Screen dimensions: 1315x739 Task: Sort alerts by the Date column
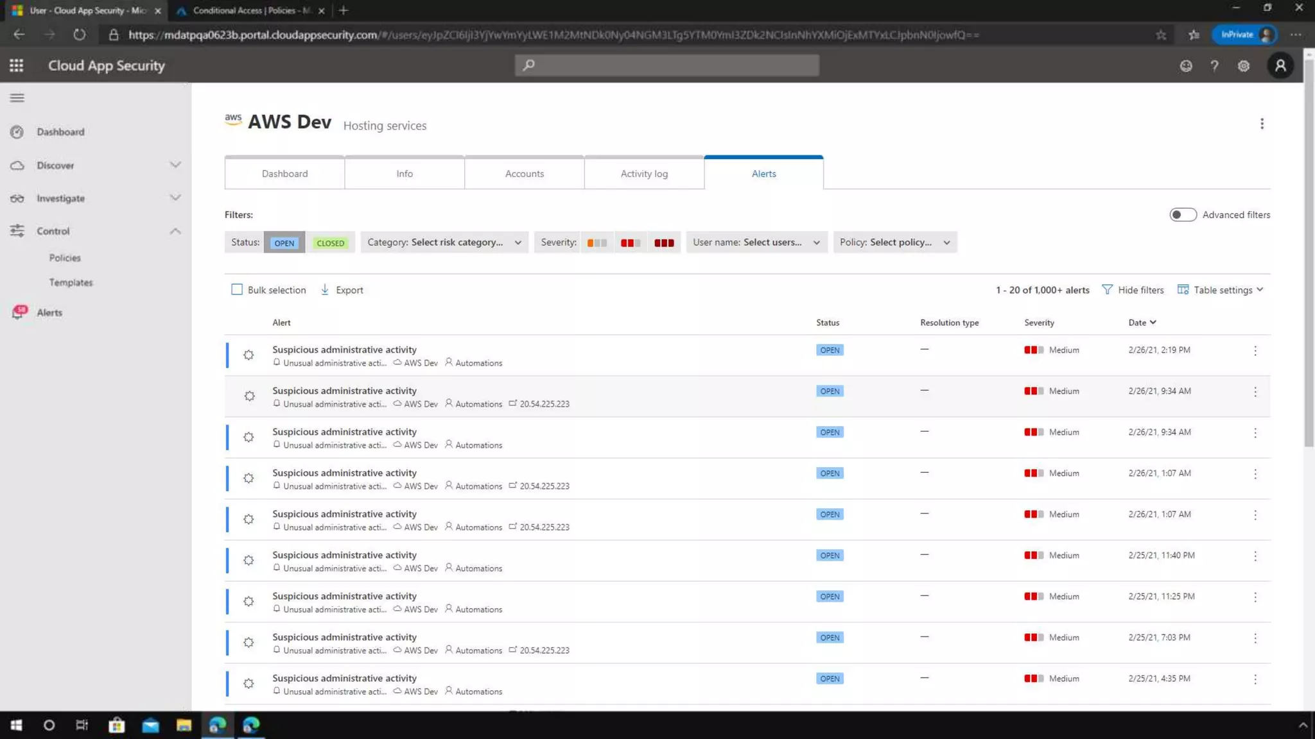pyautogui.click(x=1142, y=323)
